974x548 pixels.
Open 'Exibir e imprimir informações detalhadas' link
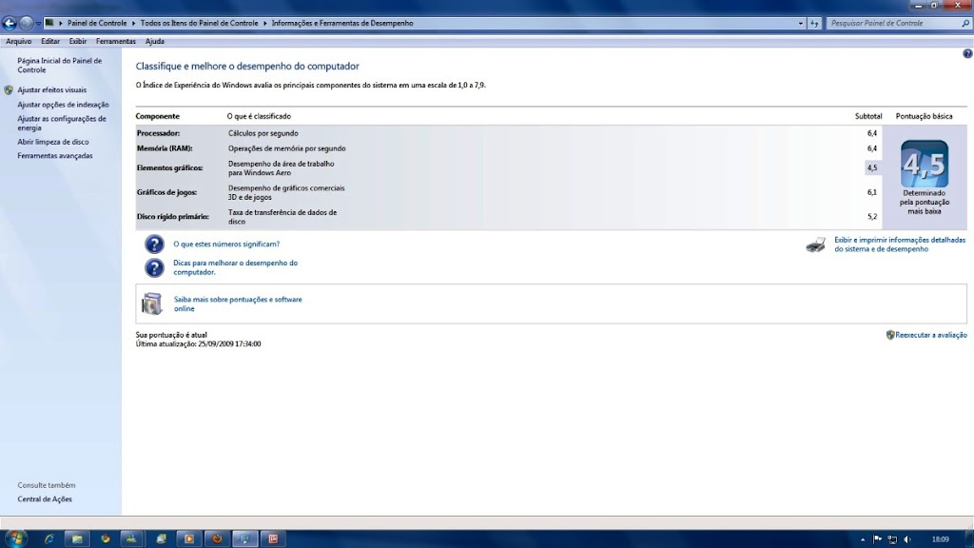pos(900,245)
